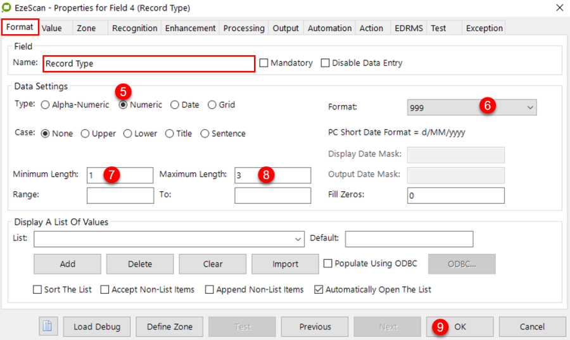Viewport: 570px width, 340px height.
Task: Click the document icon beside Load Debug
Action: pos(48,327)
